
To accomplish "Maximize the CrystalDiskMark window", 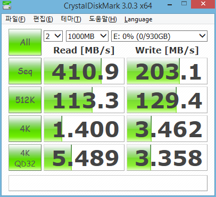I will point(184,4).
